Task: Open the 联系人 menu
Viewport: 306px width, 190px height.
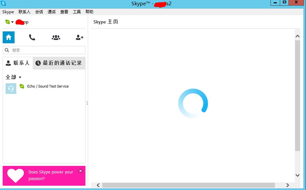Action: pyautogui.click(x=25, y=12)
